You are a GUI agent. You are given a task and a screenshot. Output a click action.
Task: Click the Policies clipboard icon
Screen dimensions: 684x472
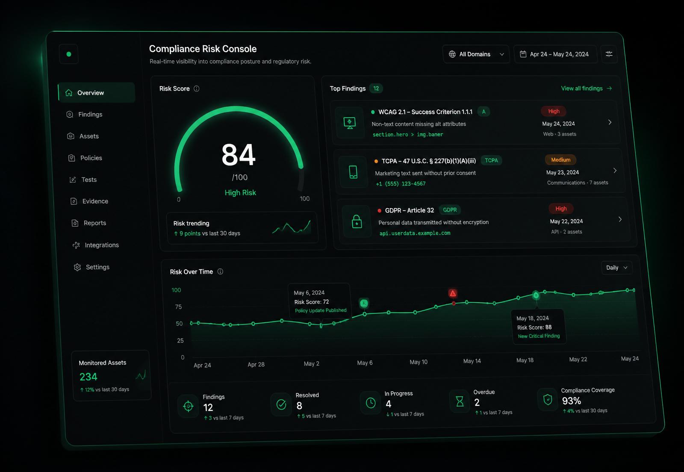click(x=72, y=158)
